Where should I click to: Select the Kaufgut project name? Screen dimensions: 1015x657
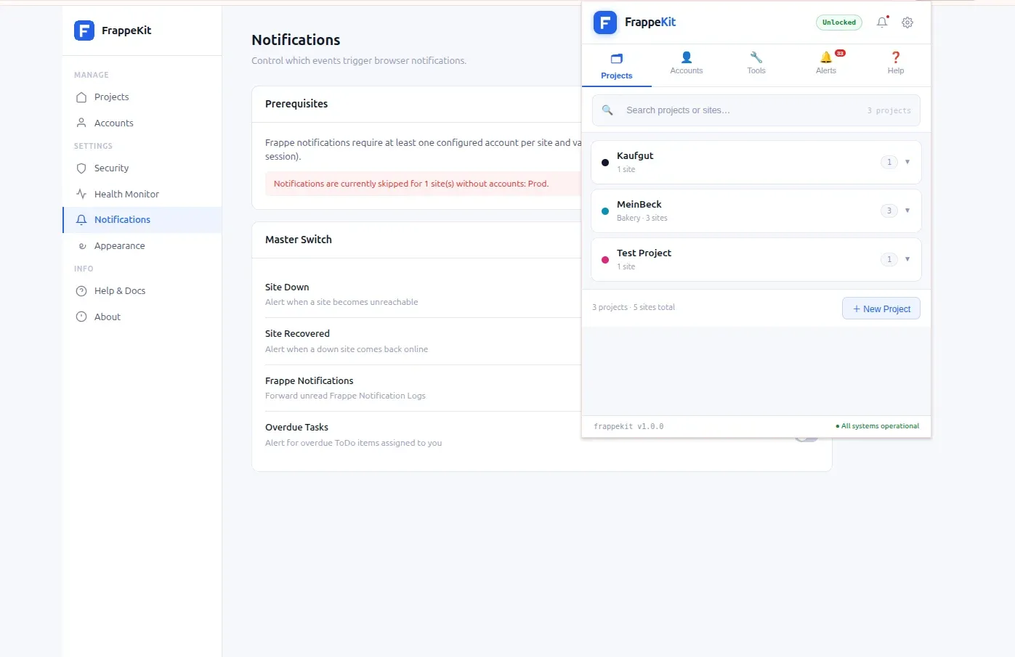point(635,156)
